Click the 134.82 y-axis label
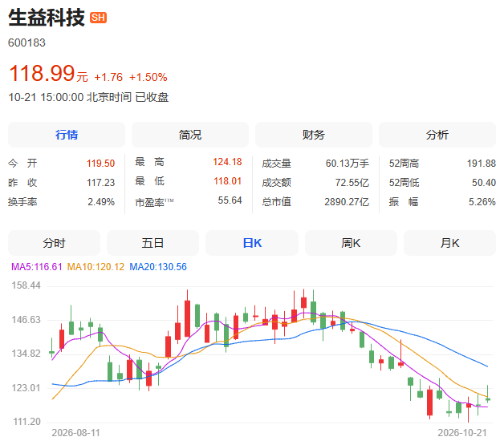Screen dimensions: 500x445 pos(26,354)
